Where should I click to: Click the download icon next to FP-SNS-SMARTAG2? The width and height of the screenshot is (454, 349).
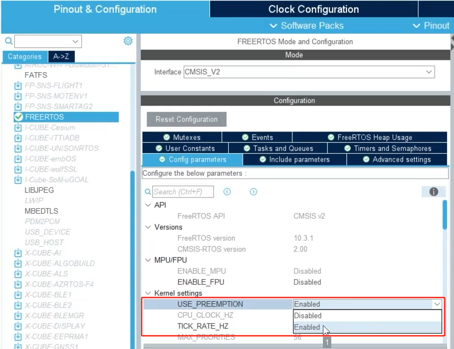(x=18, y=107)
